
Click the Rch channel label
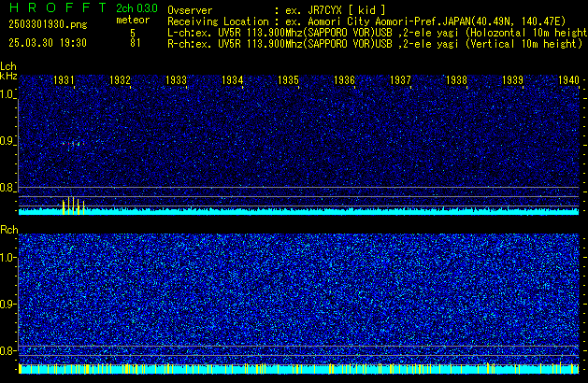click(x=9, y=230)
